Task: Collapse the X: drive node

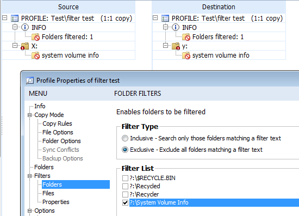Action: coord(15,45)
